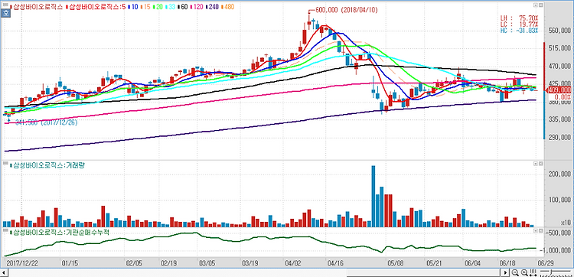This screenshot has width=574, height=277.
Task: Click the candle spacing adjust icon
Action: click(x=533, y=273)
